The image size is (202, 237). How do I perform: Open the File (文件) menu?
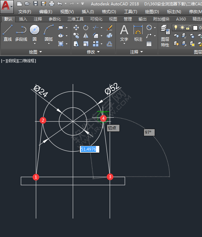[24, 11]
